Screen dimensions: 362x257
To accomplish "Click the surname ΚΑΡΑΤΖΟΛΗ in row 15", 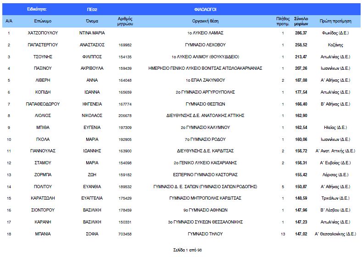I will tap(43, 198).
